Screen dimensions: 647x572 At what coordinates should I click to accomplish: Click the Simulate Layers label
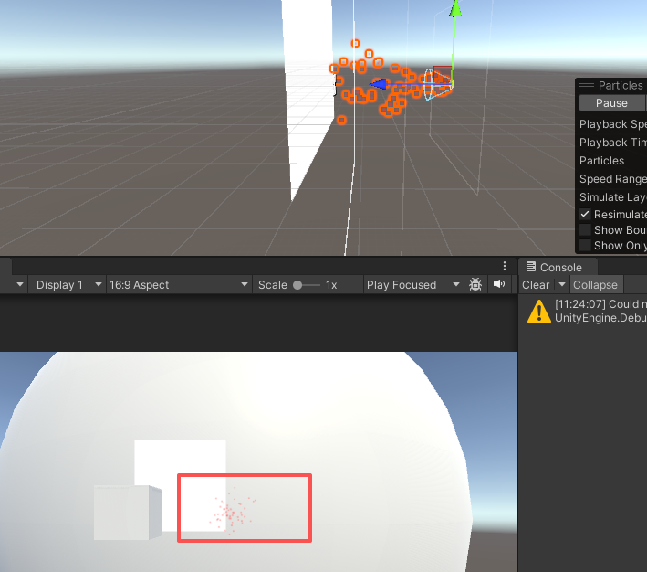point(612,196)
